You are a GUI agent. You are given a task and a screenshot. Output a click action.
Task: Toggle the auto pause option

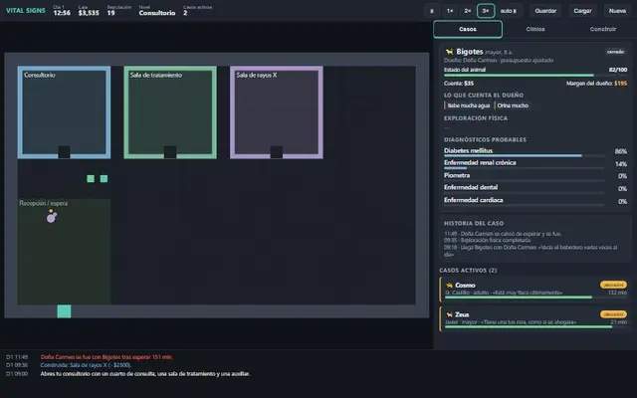click(509, 11)
